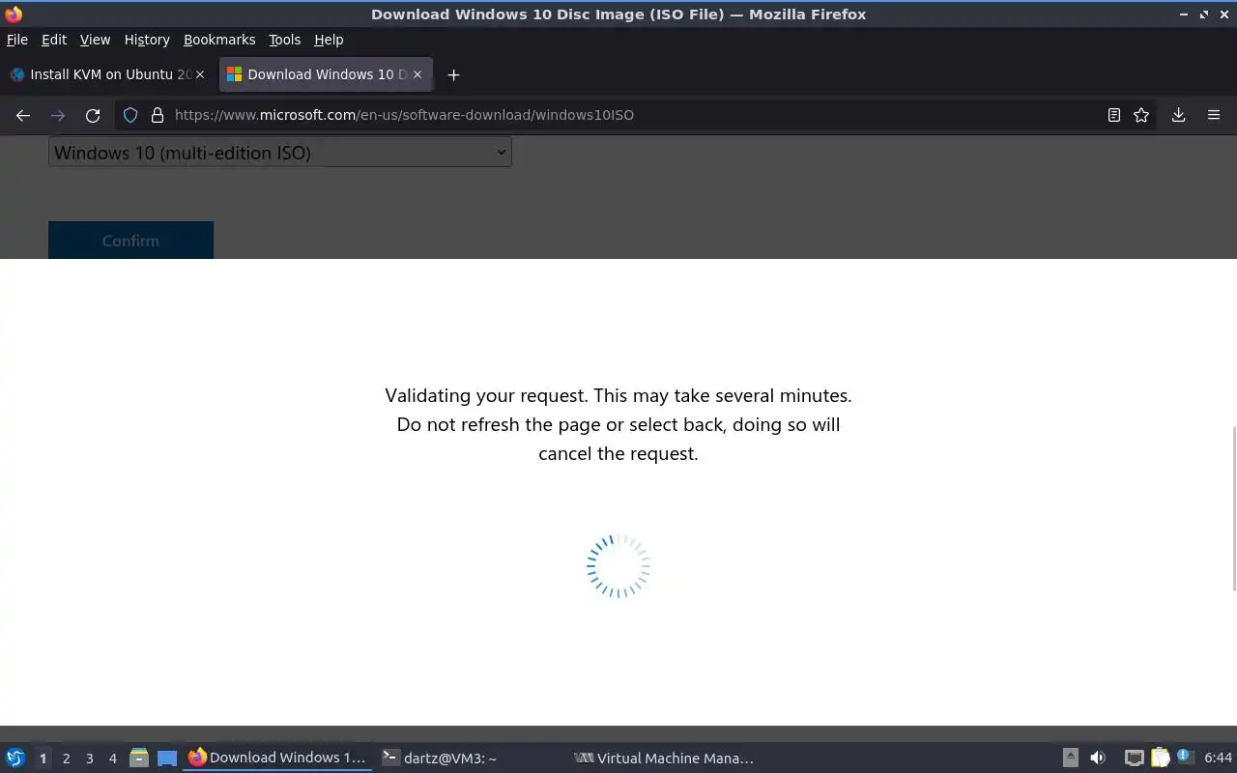Open the network status tray icon

point(1135,759)
